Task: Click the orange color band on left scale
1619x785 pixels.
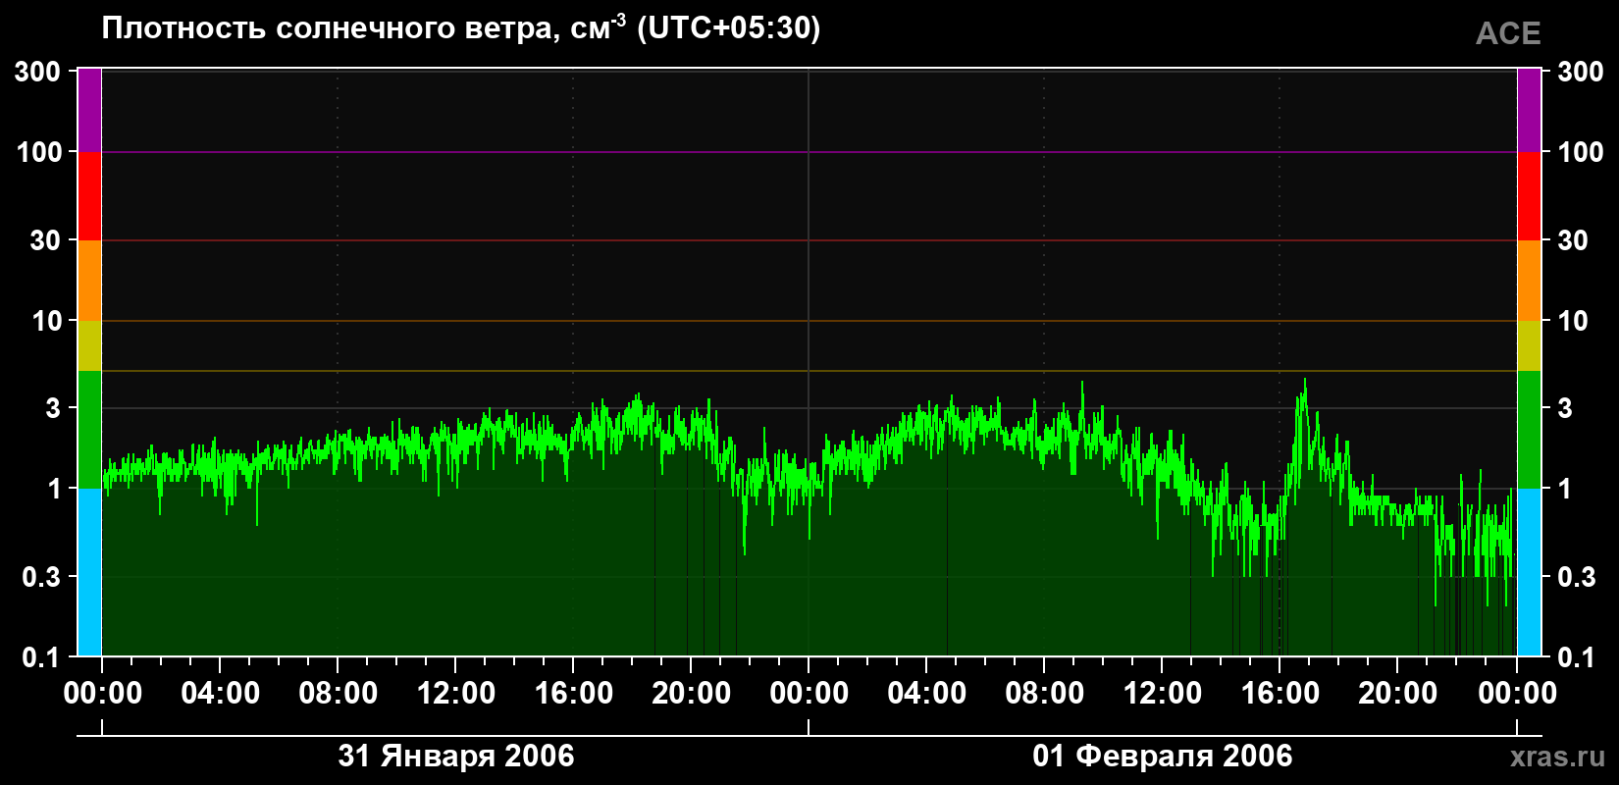Action: click(89, 281)
